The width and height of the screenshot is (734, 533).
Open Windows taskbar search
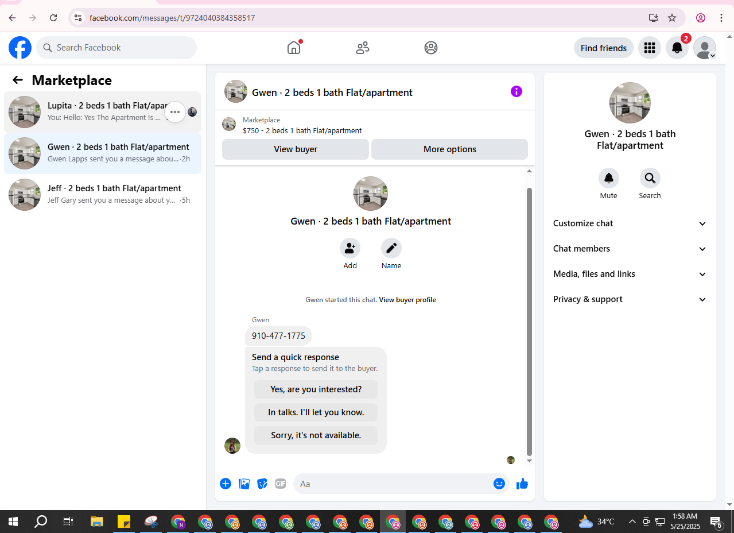click(41, 522)
